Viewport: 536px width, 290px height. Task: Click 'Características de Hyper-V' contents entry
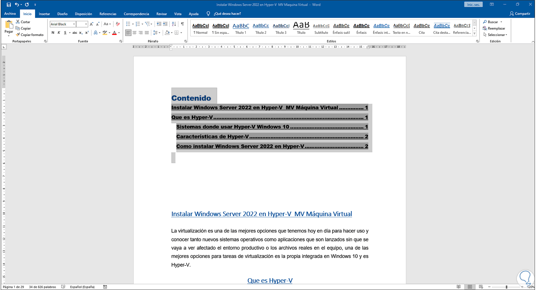click(272, 137)
